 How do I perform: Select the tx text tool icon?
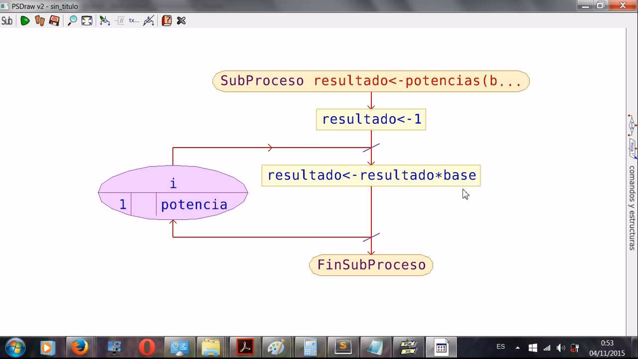(133, 21)
